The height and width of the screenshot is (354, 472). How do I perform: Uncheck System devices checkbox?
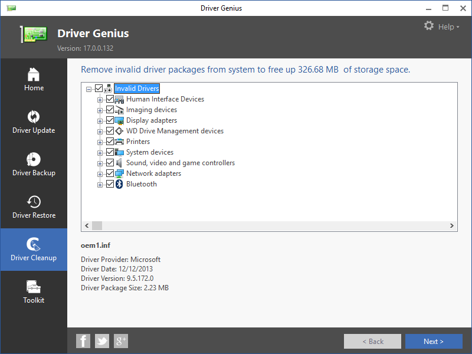click(x=110, y=152)
